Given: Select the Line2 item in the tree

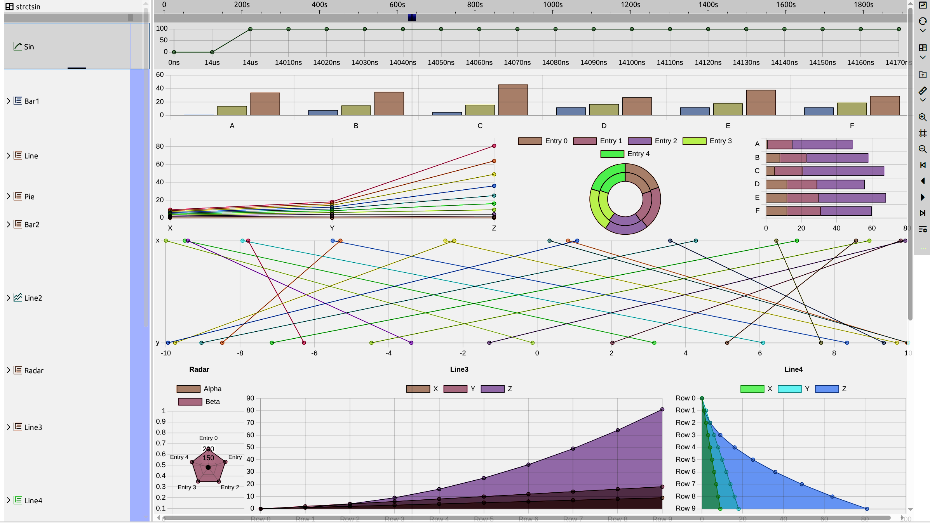Looking at the screenshot, I should [x=33, y=298].
